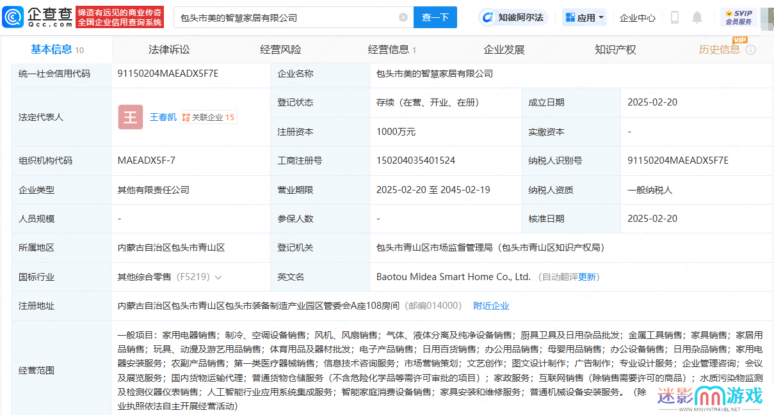Select status 存续（在营、开业、在册）
774x415 pixels.
[428, 102]
